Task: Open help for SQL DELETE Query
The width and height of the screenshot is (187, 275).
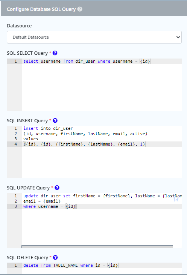Action: [x=55, y=257]
